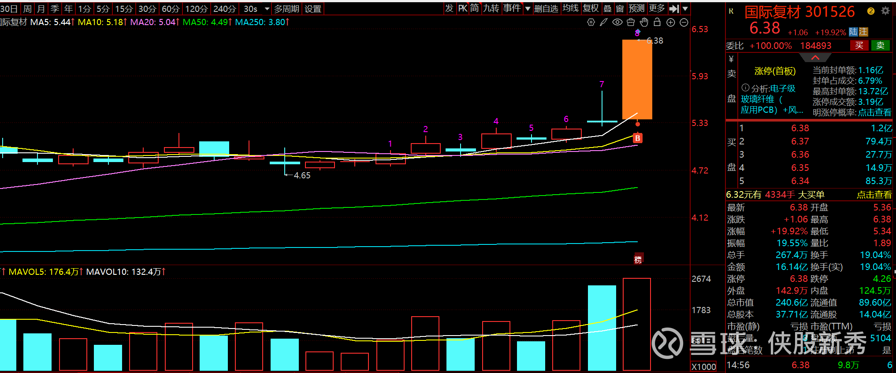Click the 陆 tag badge
896x373 pixels.
[x=853, y=32]
